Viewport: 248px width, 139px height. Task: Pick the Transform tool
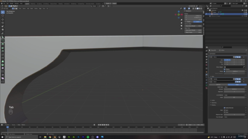click(x=3, y=30)
